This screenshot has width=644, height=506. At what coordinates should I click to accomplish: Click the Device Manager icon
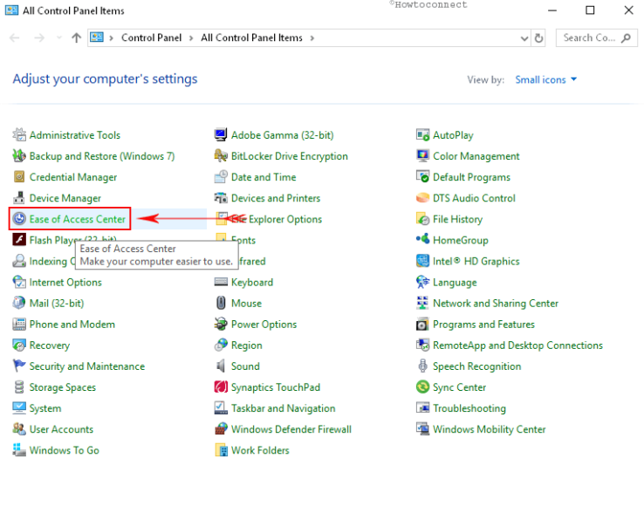(19, 197)
